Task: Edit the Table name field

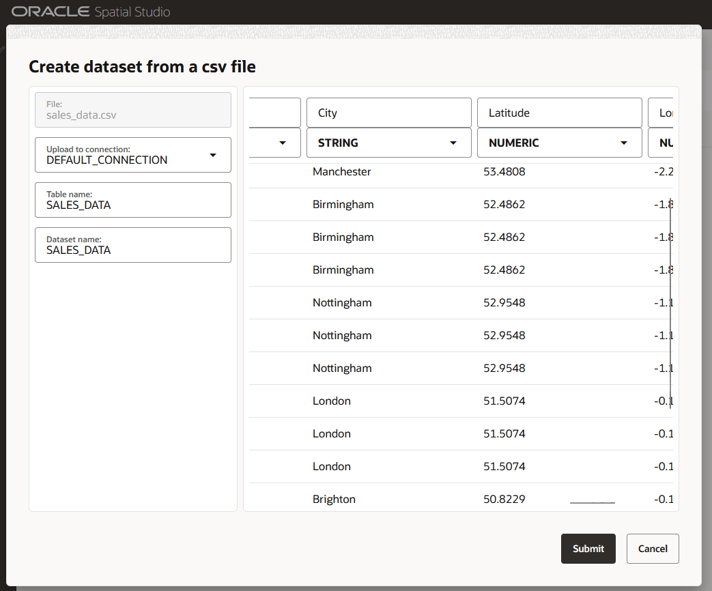Action: (x=133, y=200)
